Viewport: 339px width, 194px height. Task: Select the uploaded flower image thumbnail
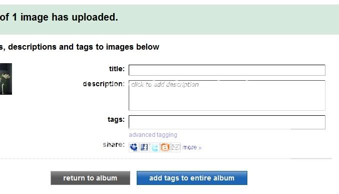click(x=6, y=79)
